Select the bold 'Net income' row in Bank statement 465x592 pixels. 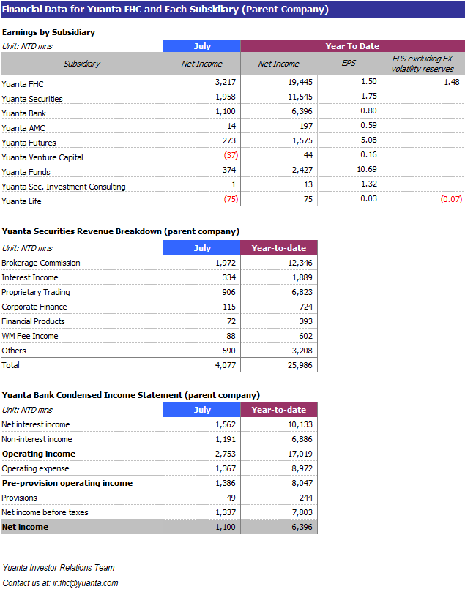pos(159,527)
